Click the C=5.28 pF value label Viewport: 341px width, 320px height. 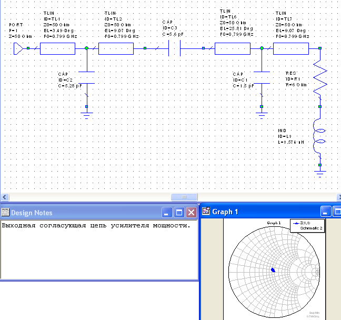coord(70,86)
